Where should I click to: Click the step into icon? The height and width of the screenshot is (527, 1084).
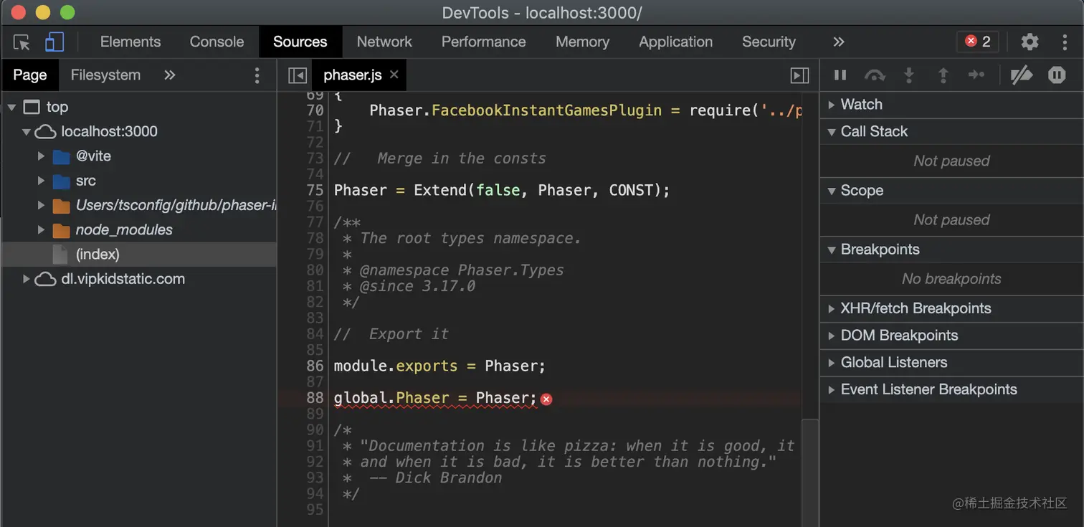coord(909,75)
